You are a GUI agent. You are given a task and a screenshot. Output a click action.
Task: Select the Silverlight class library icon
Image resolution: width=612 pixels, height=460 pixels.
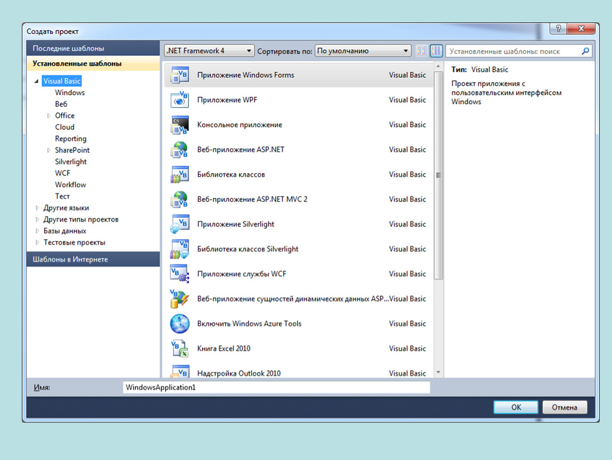pyautogui.click(x=179, y=249)
